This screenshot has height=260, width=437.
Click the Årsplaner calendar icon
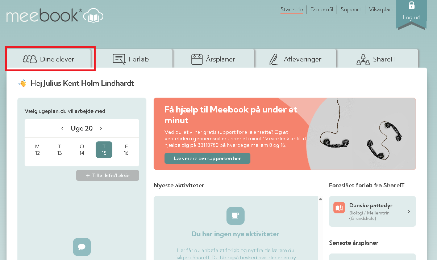pos(197,59)
